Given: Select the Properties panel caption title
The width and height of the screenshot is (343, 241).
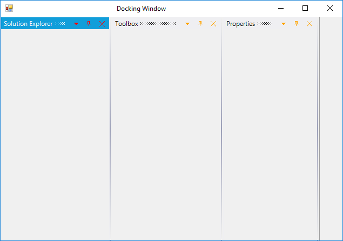Looking at the screenshot, I should coord(240,24).
